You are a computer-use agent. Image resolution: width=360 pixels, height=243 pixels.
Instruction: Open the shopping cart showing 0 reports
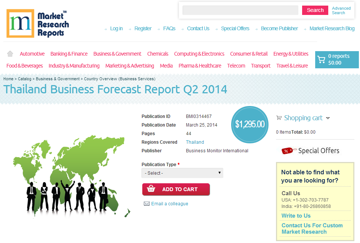tap(336, 60)
